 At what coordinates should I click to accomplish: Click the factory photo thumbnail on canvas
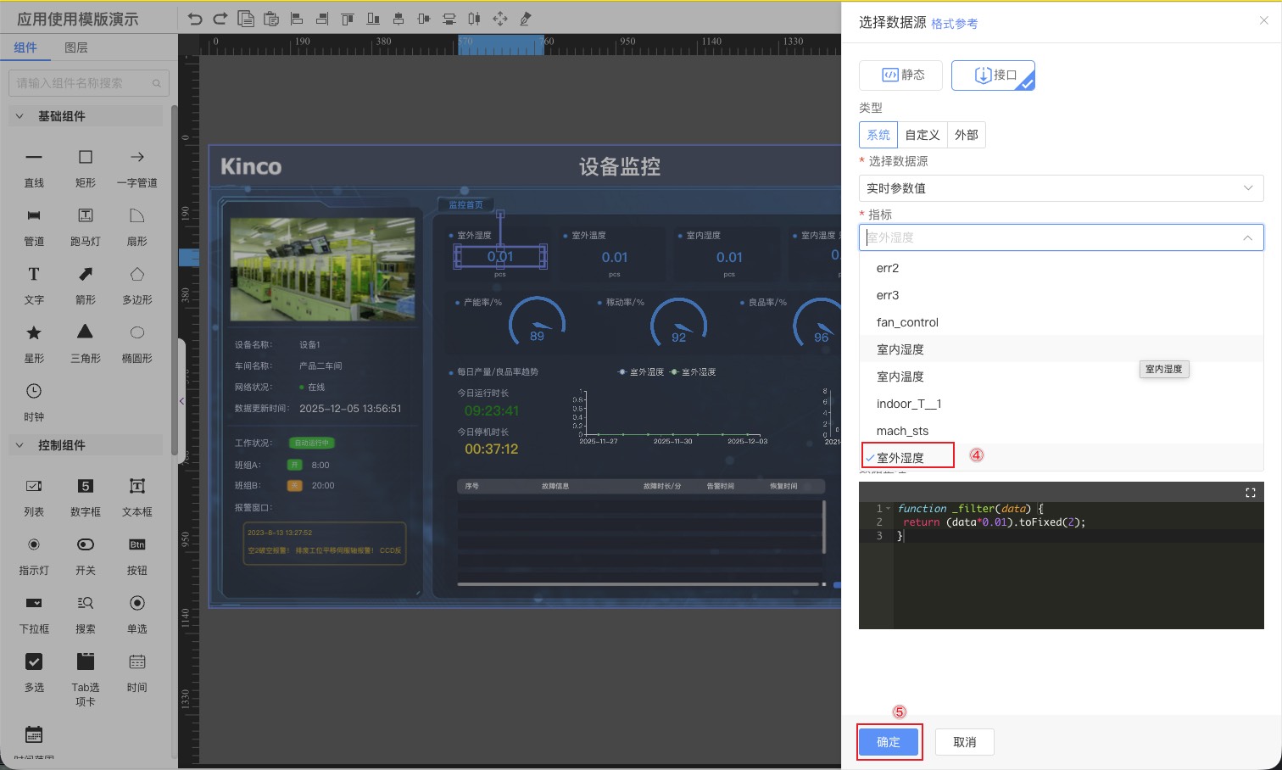click(322, 269)
